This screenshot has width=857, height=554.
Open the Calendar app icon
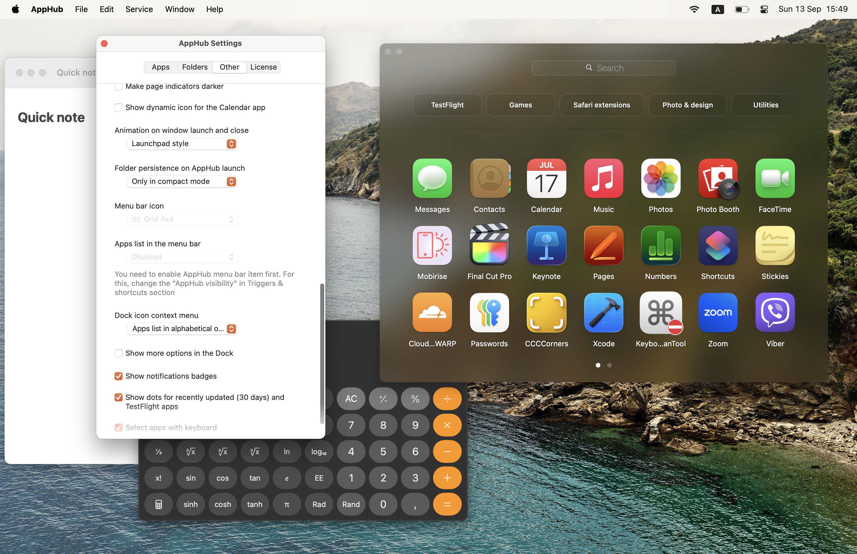point(546,178)
